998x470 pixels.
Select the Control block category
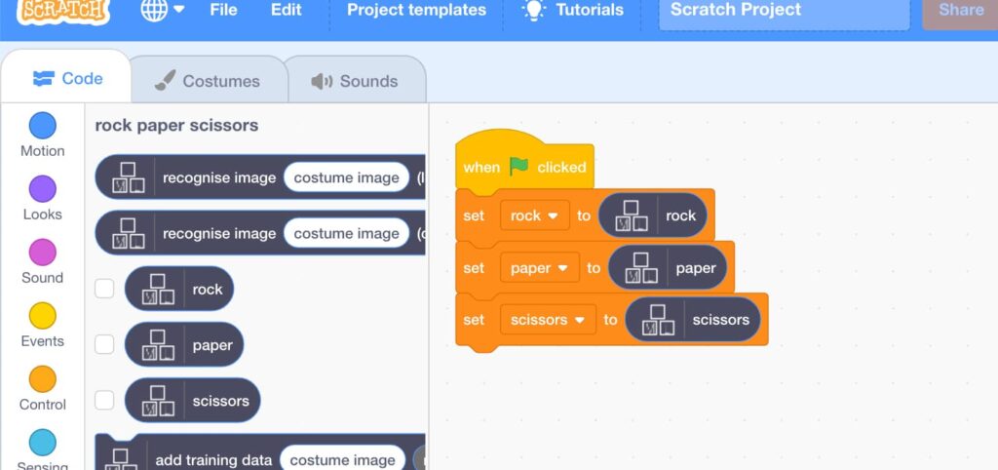pyautogui.click(x=43, y=388)
